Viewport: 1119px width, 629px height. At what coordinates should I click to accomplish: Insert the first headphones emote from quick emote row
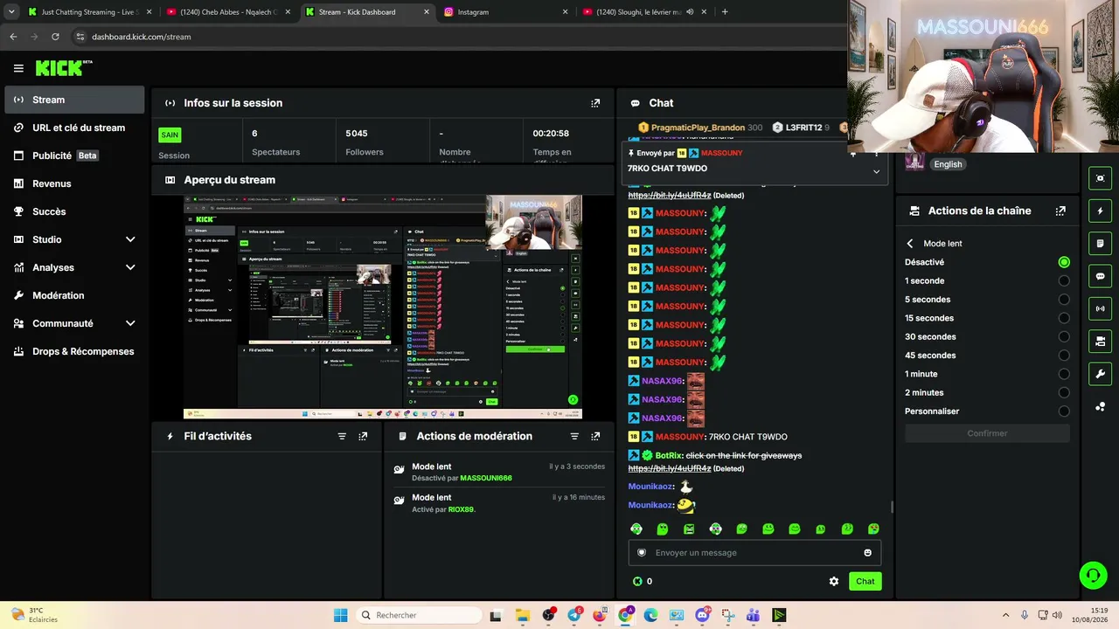(636, 529)
